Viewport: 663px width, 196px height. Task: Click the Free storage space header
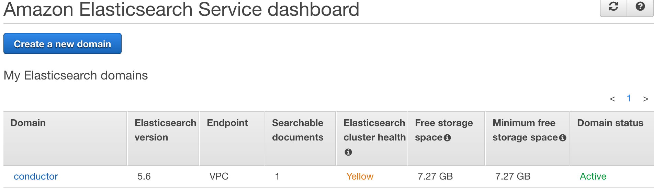coord(444,130)
